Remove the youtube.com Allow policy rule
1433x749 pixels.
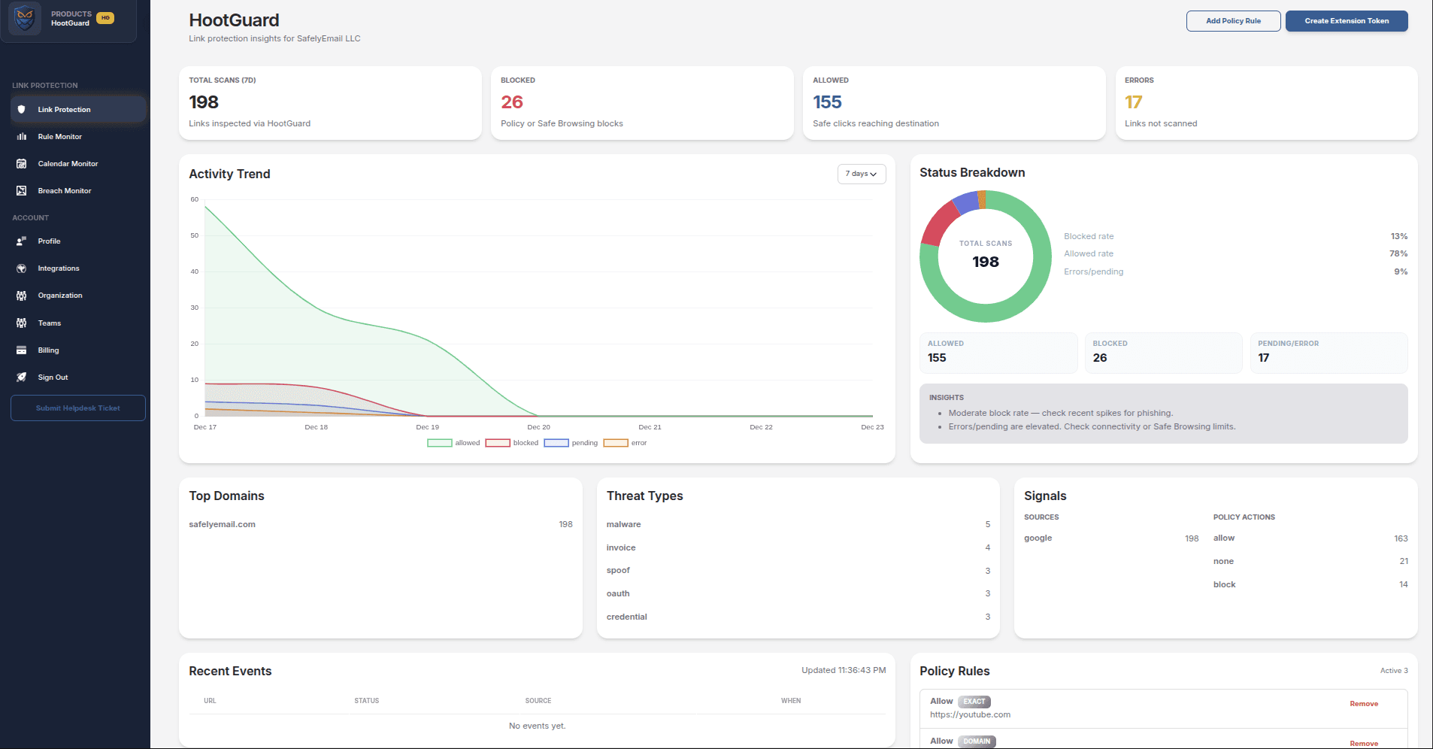(1364, 704)
